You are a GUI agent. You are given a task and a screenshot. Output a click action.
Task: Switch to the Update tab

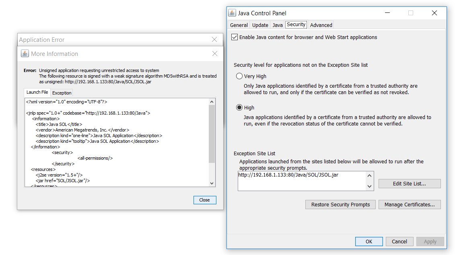coord(260,25)
